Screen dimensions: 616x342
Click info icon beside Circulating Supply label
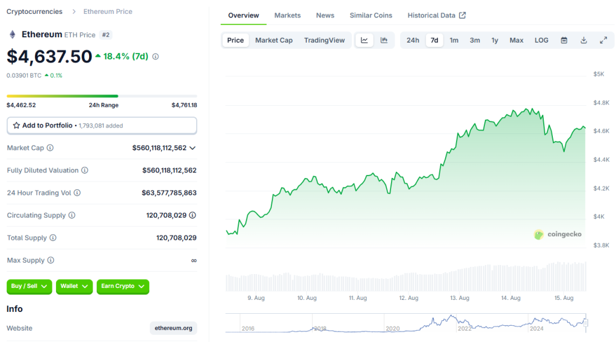tap(72, 215)
